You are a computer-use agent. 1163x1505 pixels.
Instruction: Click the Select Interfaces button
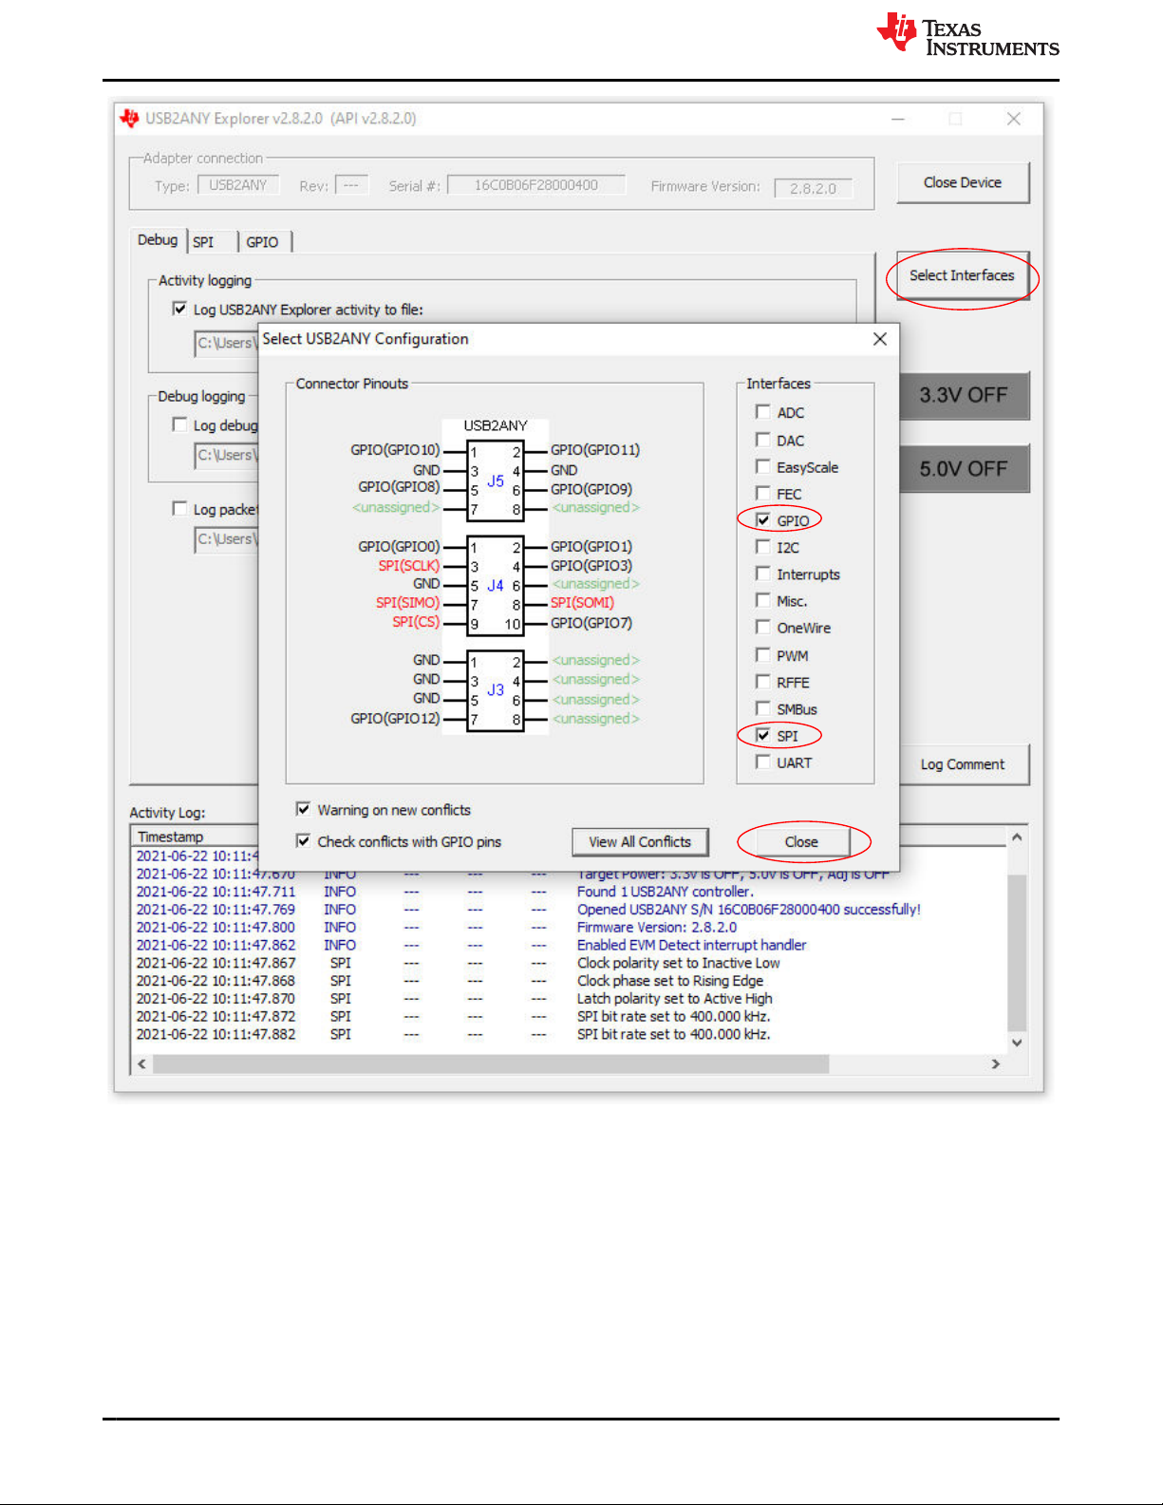click(961, 276)
